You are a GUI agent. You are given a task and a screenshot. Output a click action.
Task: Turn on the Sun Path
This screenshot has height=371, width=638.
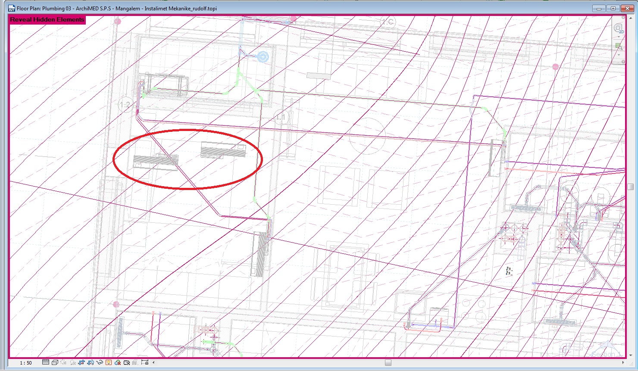[x=64, y=362]
